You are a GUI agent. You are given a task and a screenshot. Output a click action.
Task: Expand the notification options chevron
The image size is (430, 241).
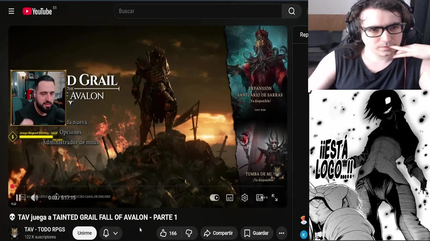pyautogui.click(x=115, y=233)
